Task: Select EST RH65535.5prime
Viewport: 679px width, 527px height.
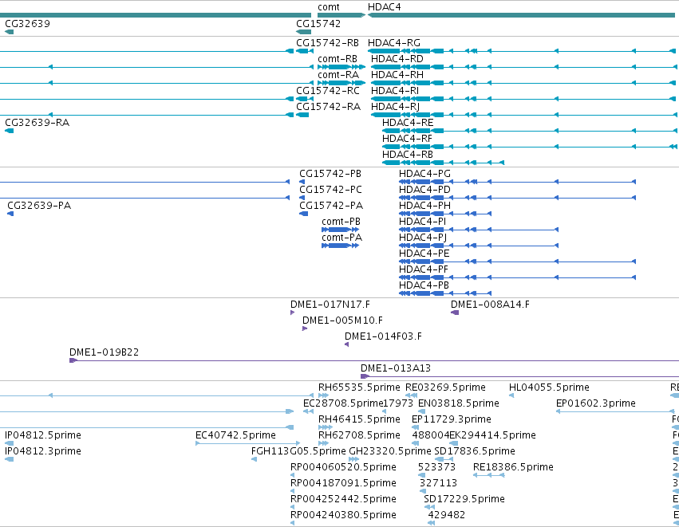Action: pyautogui.click(x=359, y=388)
